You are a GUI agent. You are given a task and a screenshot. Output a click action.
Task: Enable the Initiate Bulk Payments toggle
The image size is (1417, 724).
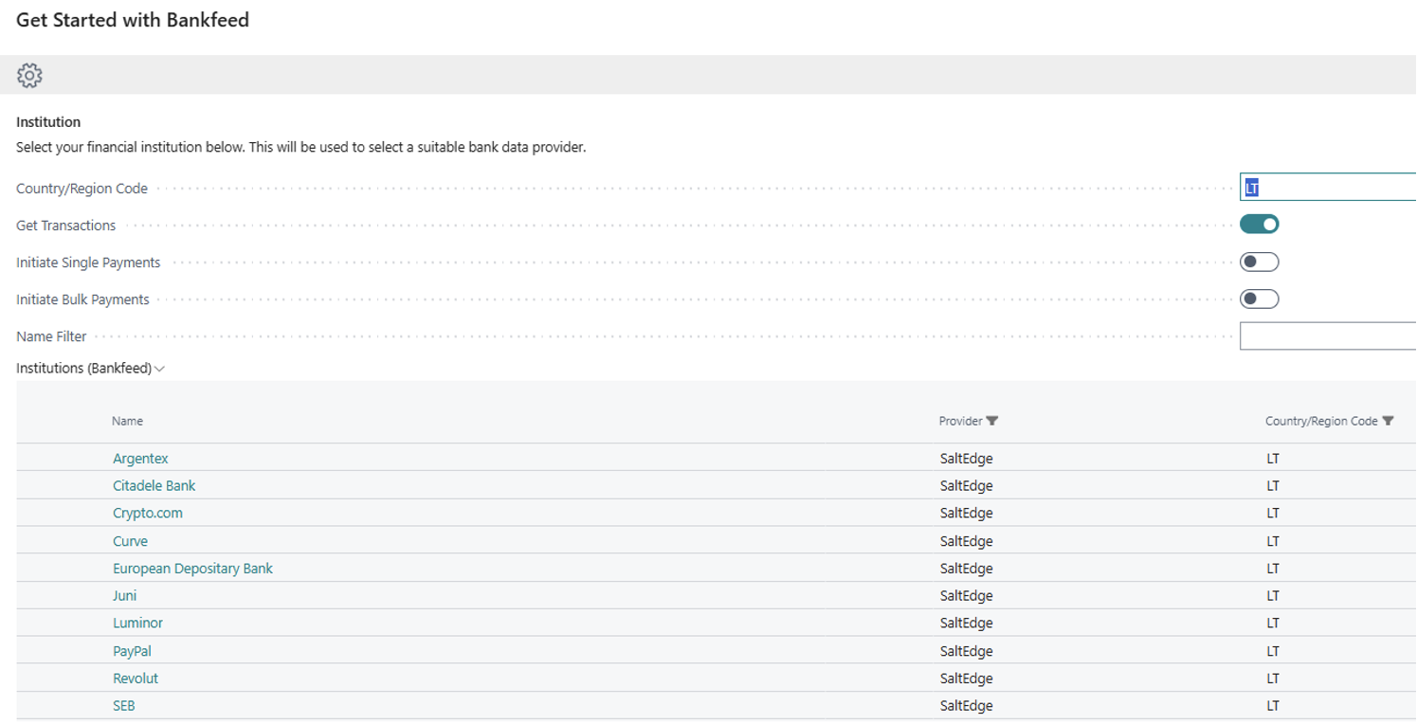click(1260, 299)
